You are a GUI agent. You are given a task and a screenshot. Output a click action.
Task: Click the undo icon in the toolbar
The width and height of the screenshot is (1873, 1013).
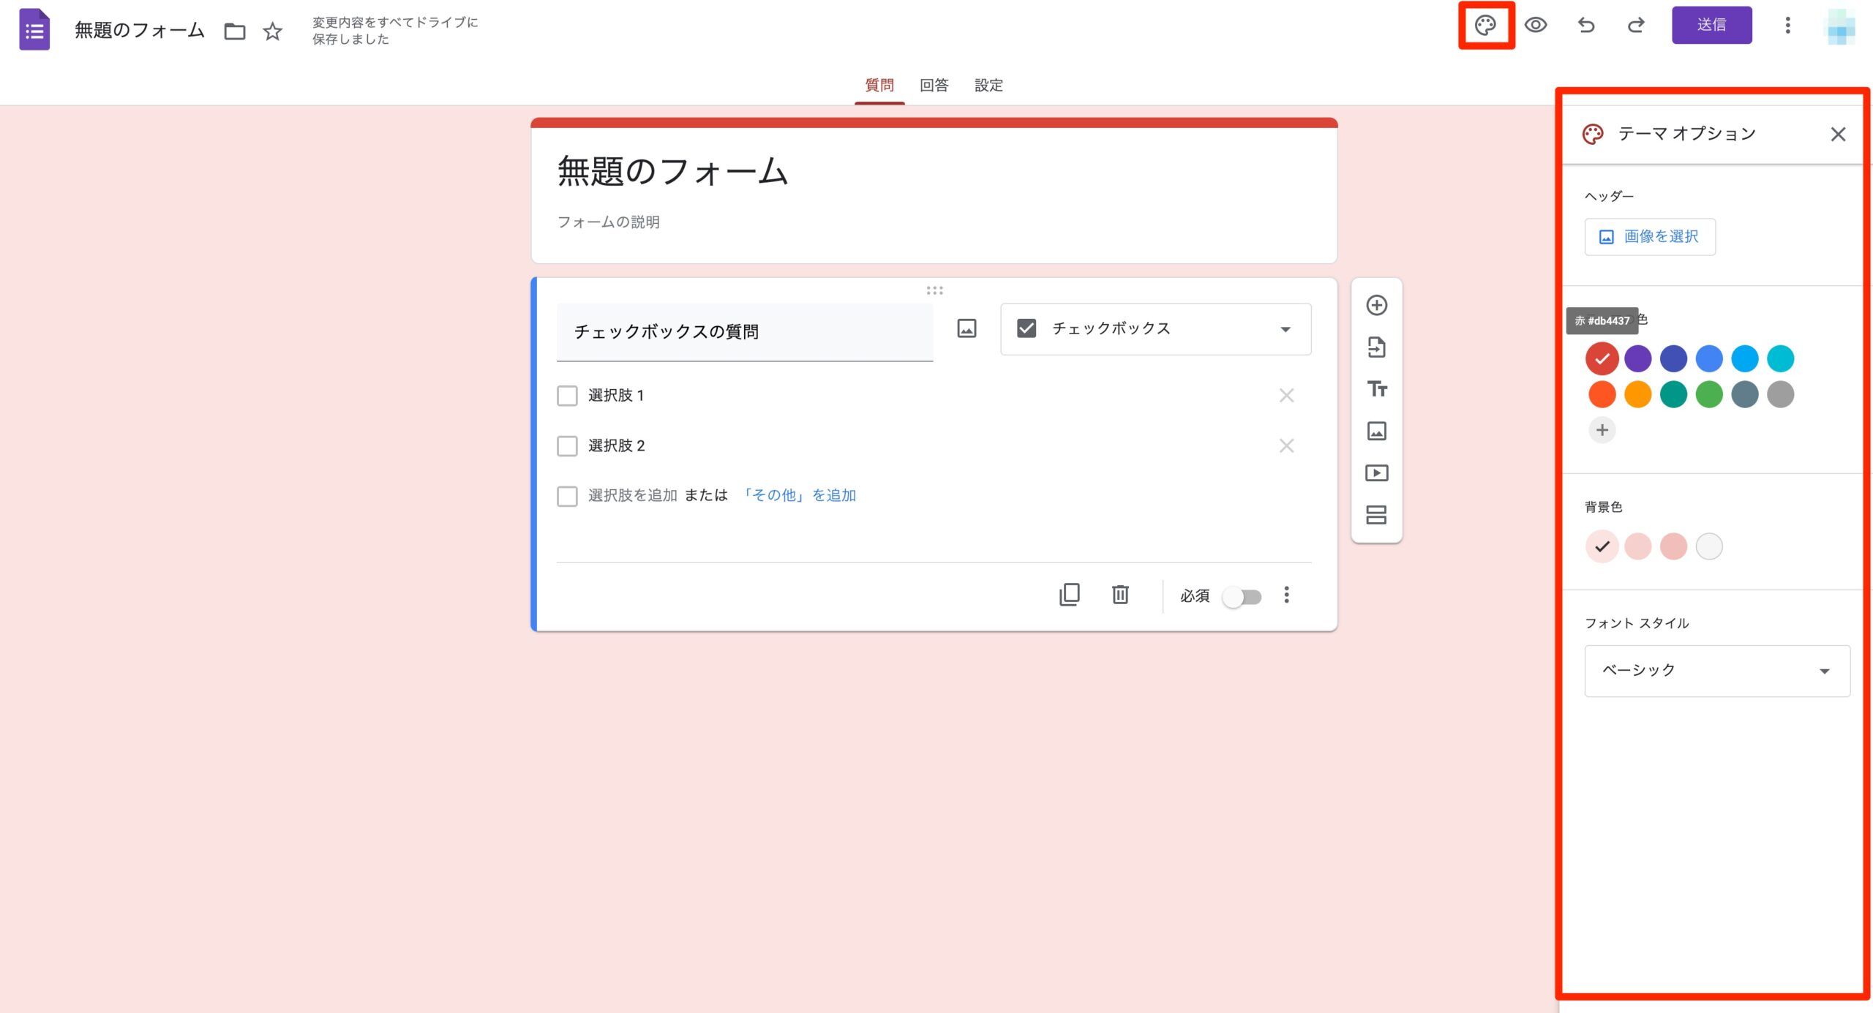[x=1585, y=25]
